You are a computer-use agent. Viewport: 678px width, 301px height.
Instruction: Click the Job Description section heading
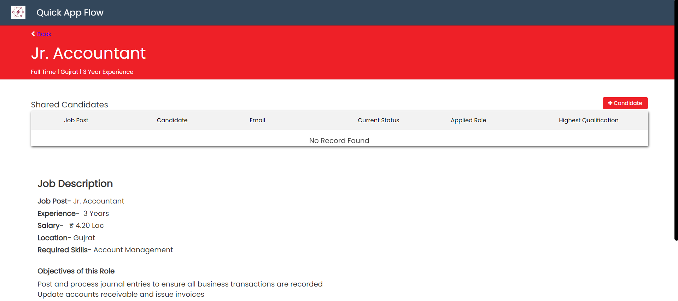tap(75, 184)
